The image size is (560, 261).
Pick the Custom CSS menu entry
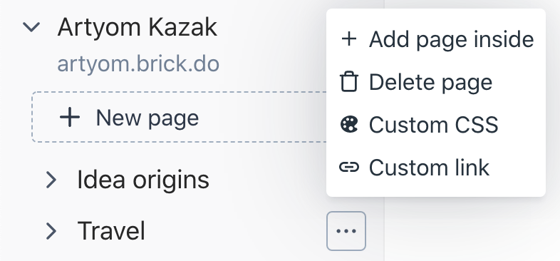[436, 125]
